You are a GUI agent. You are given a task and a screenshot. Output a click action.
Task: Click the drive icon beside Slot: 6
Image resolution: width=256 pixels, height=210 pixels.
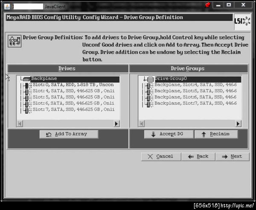click(27, 104)
